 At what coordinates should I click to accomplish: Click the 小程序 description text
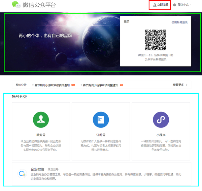click(x=161, y=146)
